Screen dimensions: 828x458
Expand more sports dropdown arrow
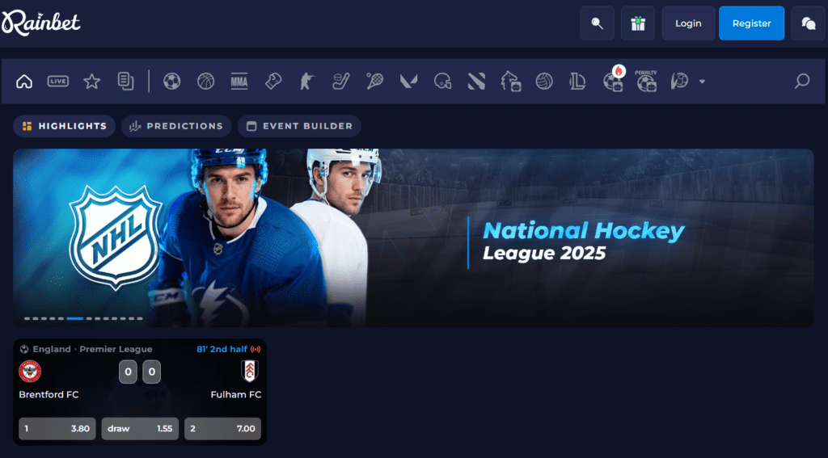coord(702,82)
